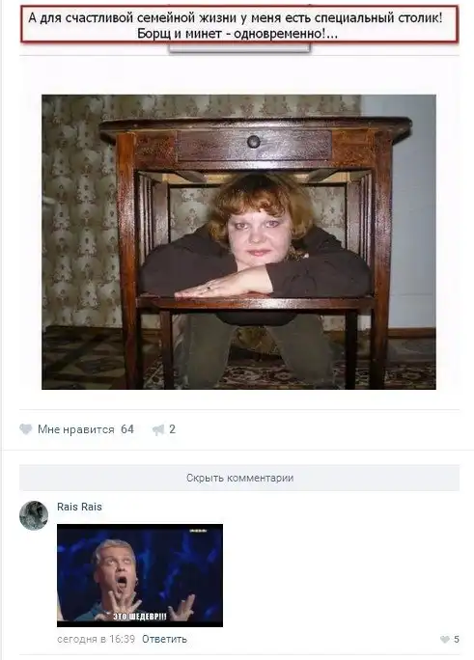This screenshot has height=660, width=474.
Task: Click the megaphone share icon
Action: (x=158, y=429)
